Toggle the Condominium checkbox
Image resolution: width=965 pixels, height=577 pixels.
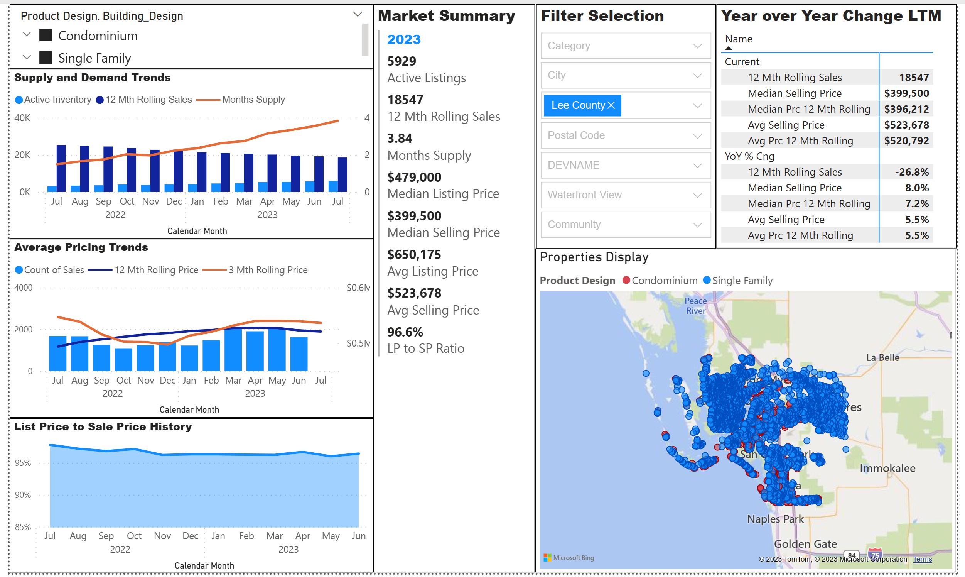46,36
